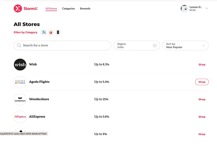Open the Categories tab

pos(68,8)
